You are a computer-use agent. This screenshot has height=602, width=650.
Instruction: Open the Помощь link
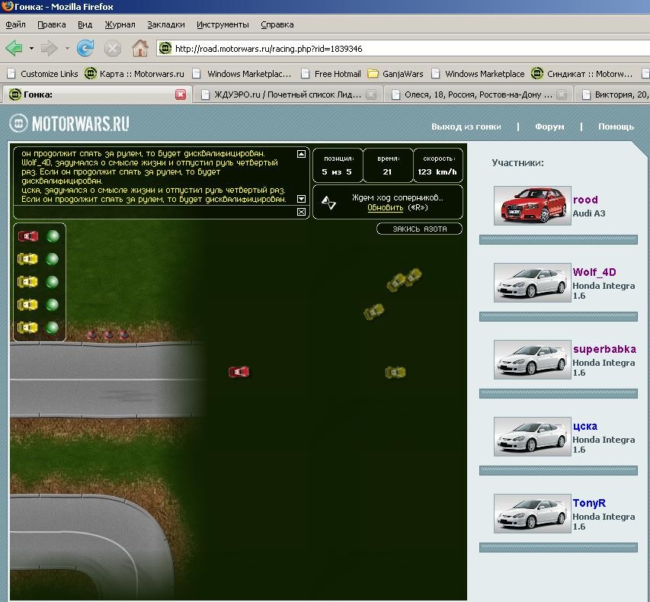[616, 126]
